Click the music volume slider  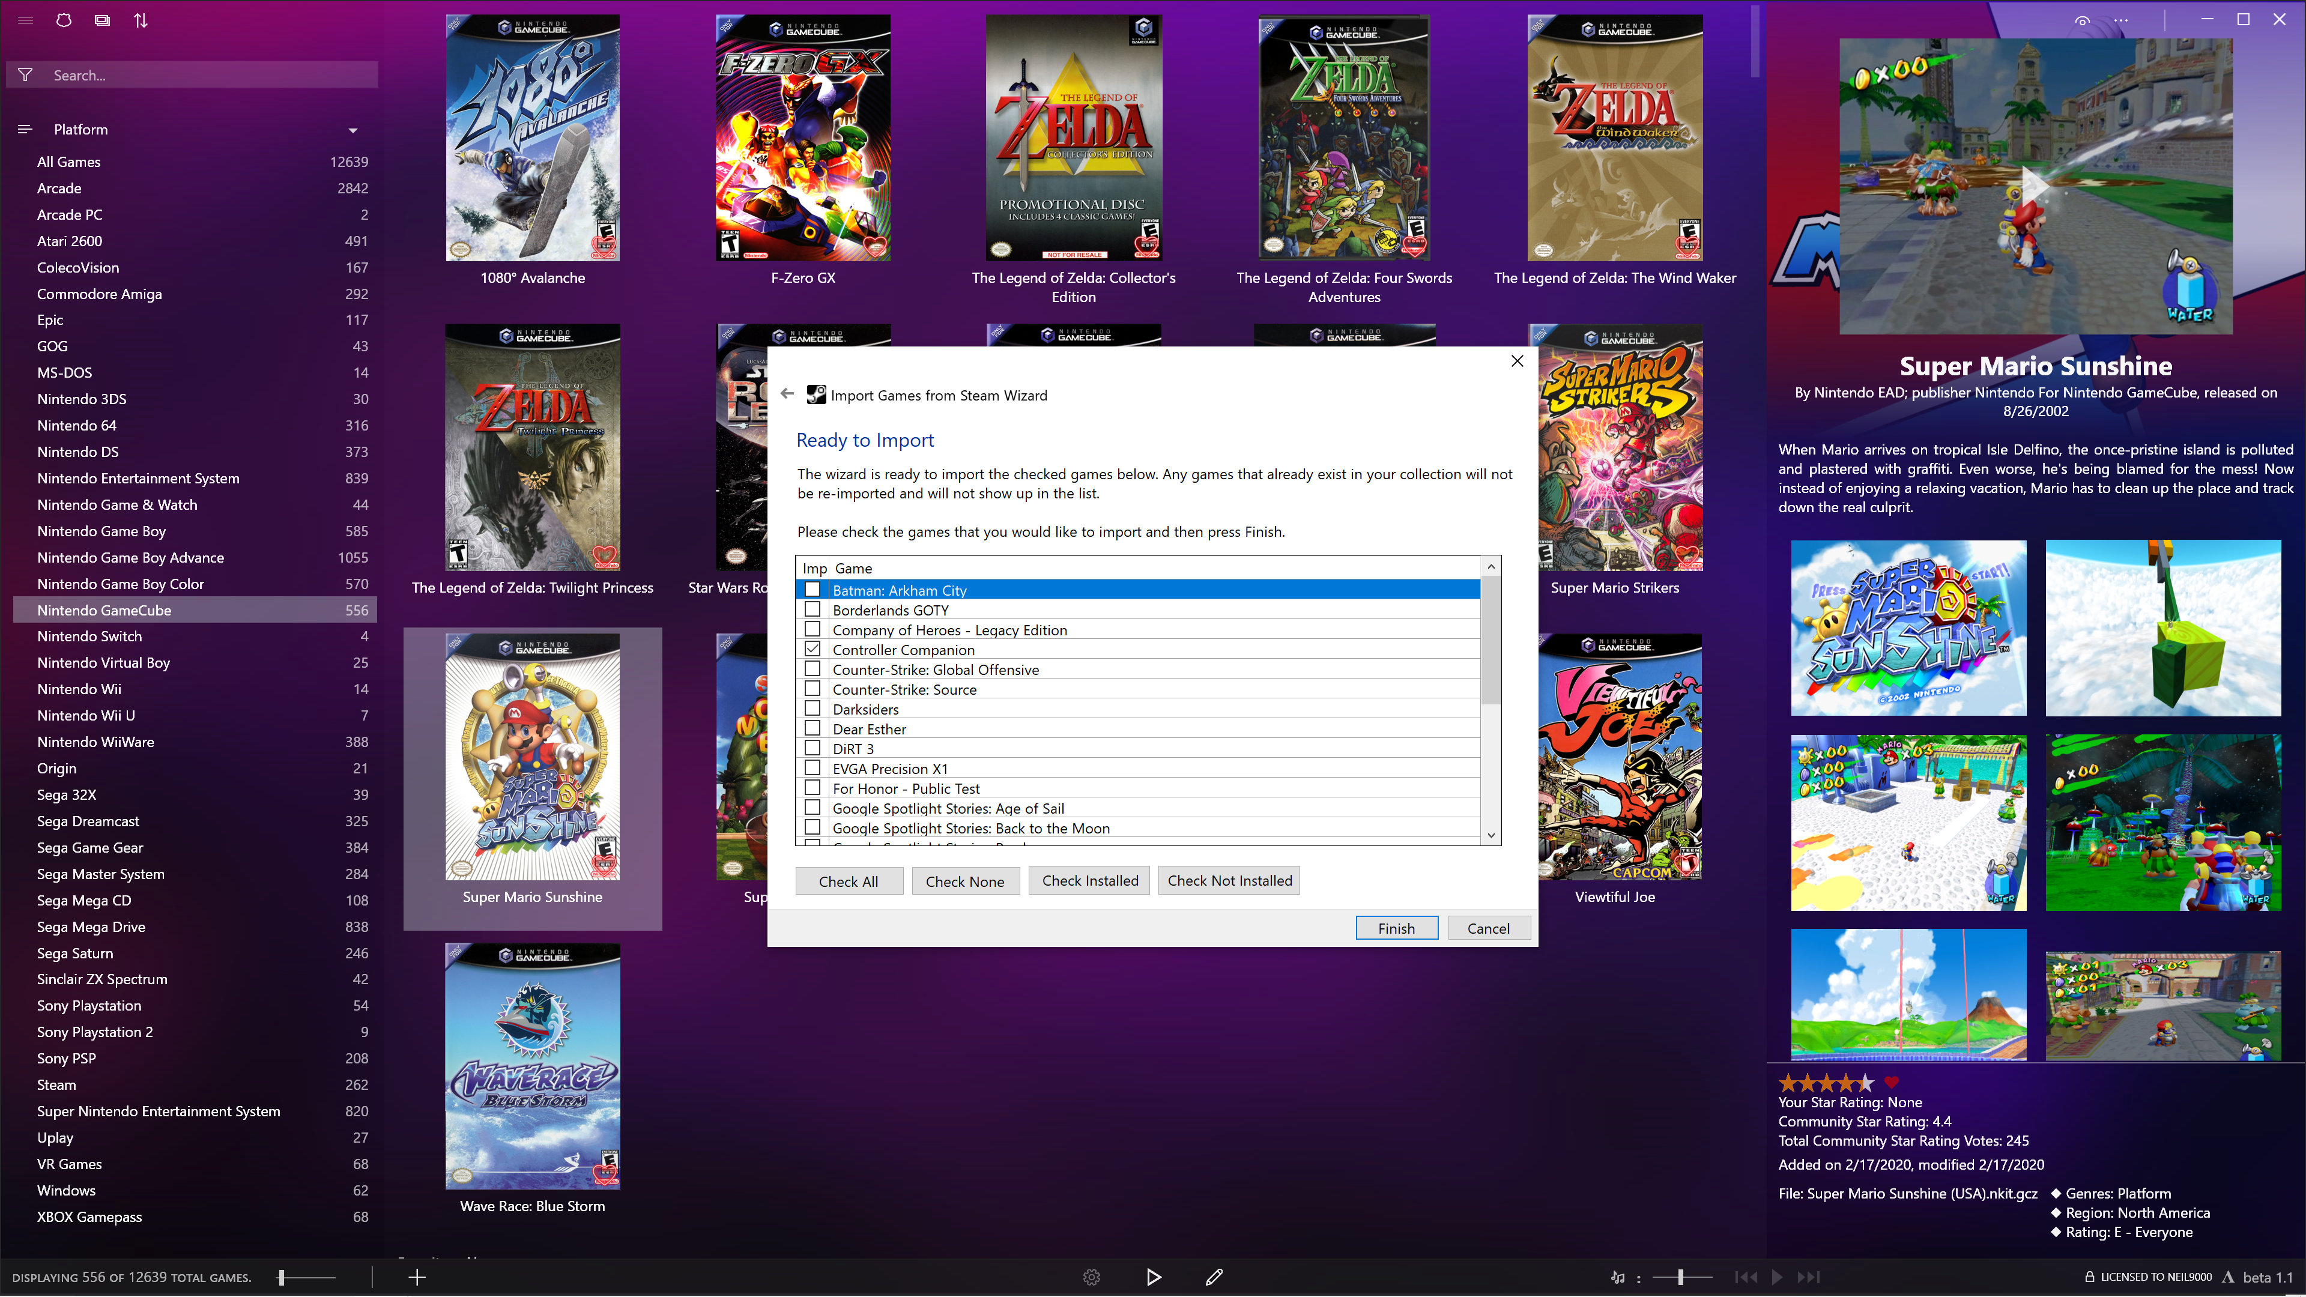click(x=1682, y=1277)
